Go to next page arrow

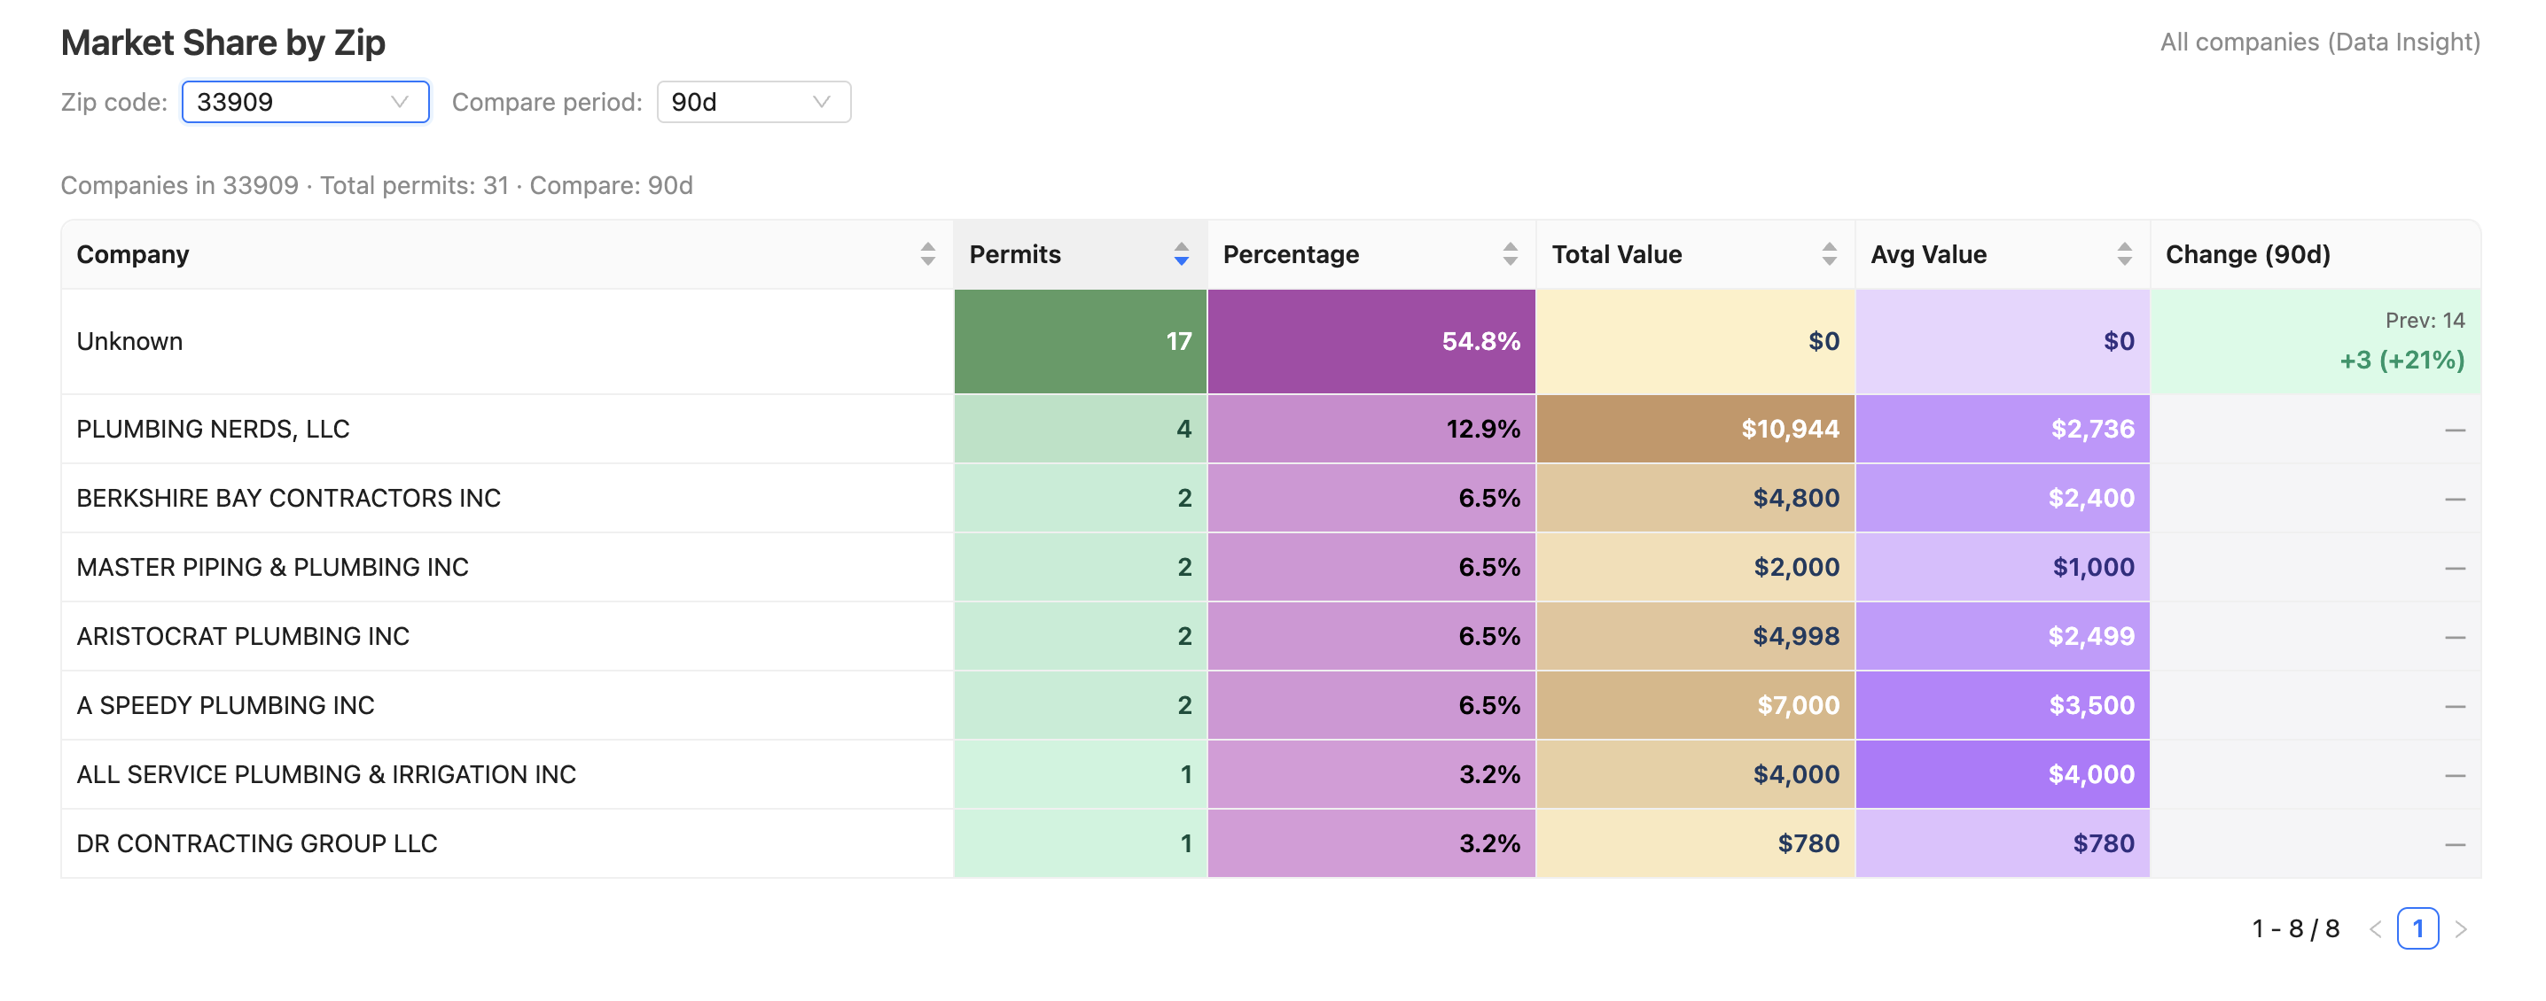(2460, 928)
